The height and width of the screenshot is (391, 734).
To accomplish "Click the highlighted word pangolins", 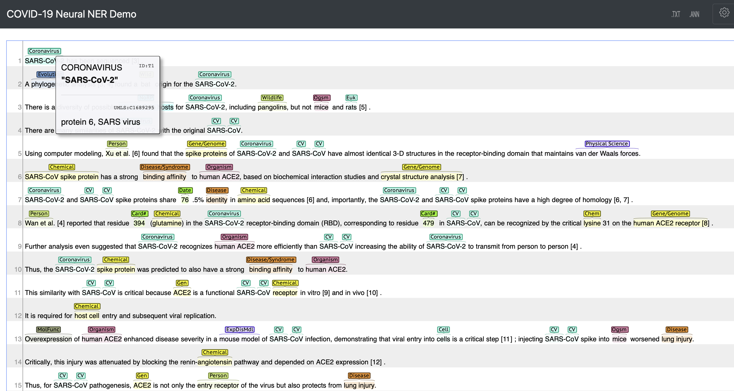I will click(x=272, y=107).
